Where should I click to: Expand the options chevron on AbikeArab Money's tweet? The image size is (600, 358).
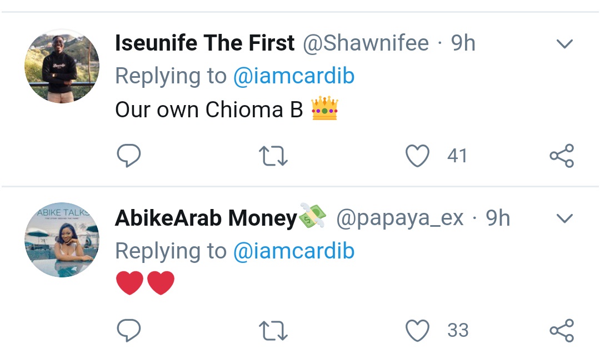564,219
